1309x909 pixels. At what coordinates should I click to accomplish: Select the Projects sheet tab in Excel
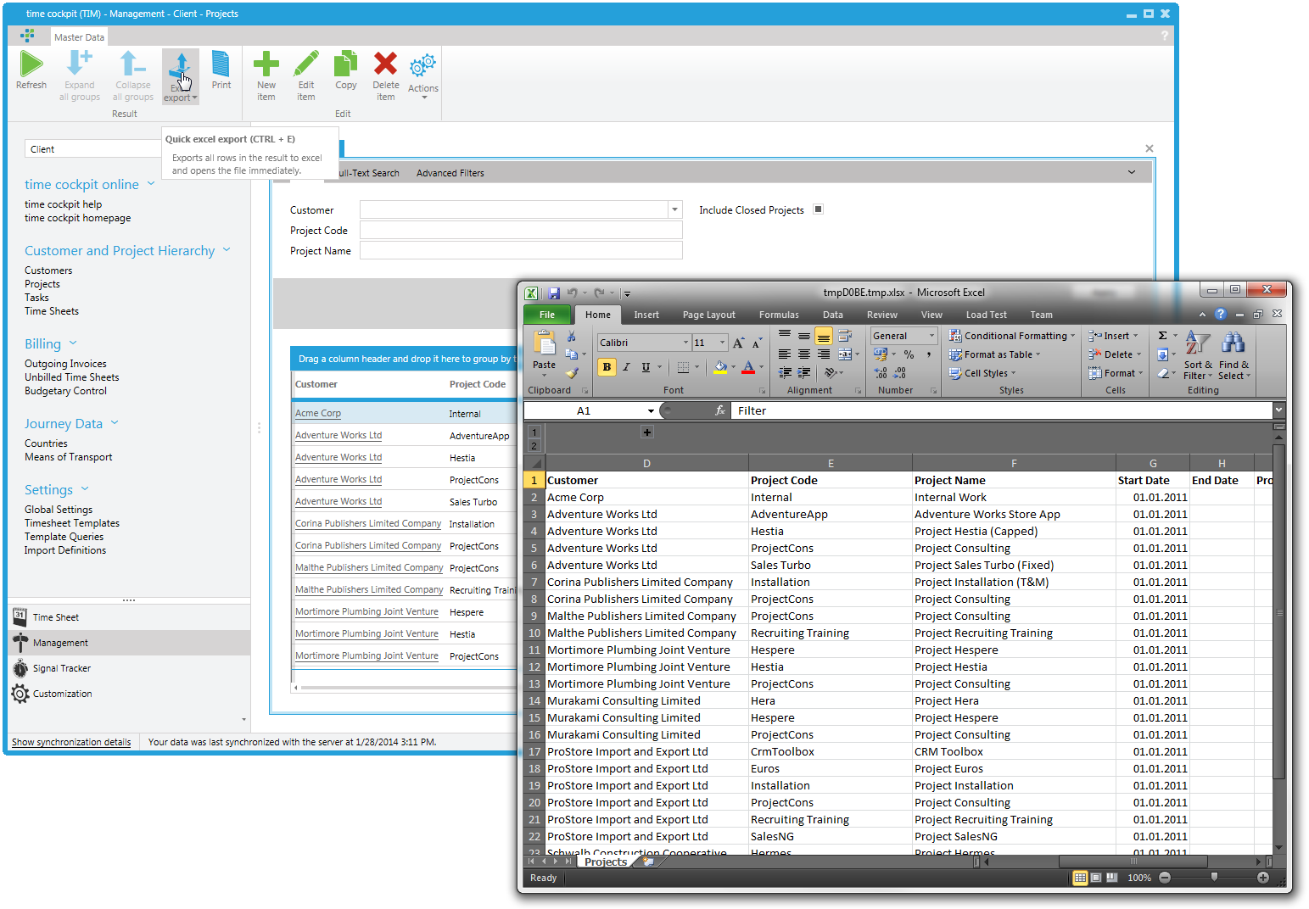(x=606, y=862)
